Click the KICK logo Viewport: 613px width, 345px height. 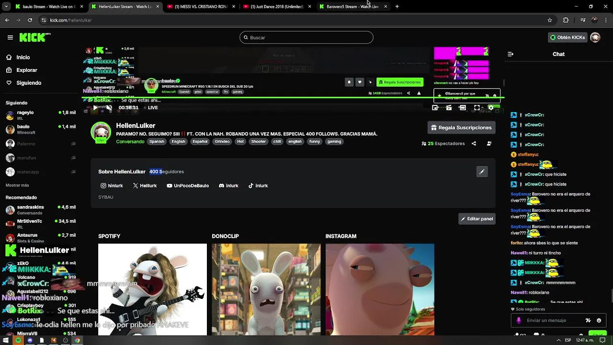[34, 37]
